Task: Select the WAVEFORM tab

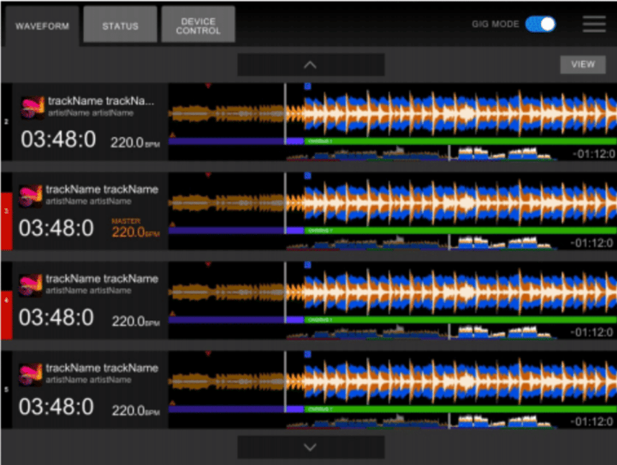Action: pos(42,27)
